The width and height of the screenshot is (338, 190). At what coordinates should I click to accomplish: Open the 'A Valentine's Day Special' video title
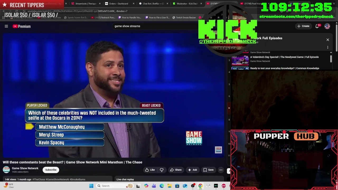pyautogui.click(x=284, y=57)
